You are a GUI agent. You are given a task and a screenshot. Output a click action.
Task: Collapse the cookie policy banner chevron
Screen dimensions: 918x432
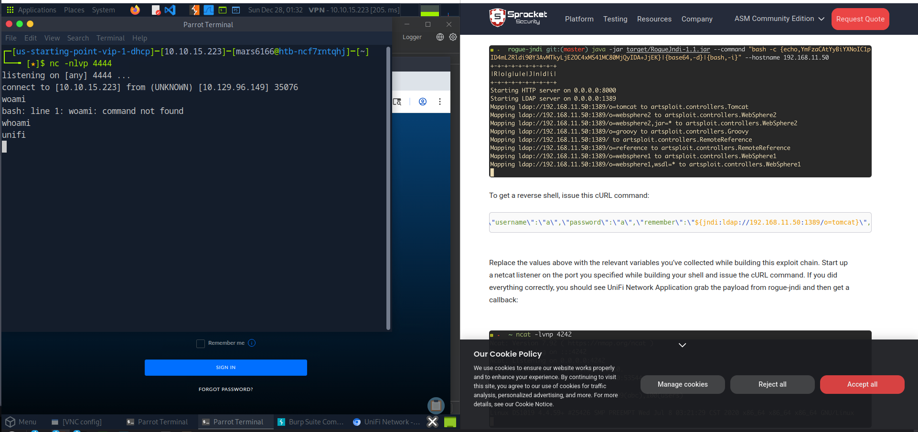(x=682, y=345)
